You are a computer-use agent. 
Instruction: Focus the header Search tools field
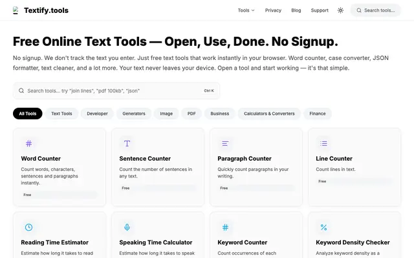(376, 10)
